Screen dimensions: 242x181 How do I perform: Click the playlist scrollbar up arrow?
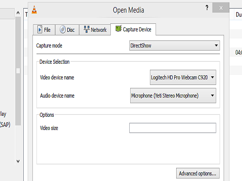(18, 13)
